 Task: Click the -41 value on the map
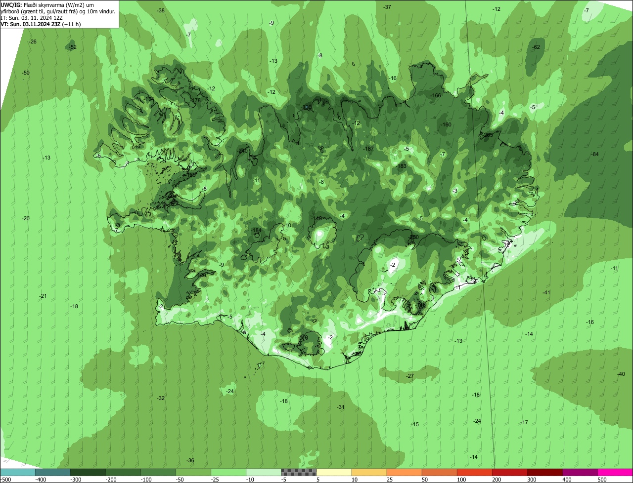(x=546, y=292)
